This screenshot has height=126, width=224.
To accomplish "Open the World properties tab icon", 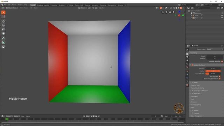I will 187,67.
